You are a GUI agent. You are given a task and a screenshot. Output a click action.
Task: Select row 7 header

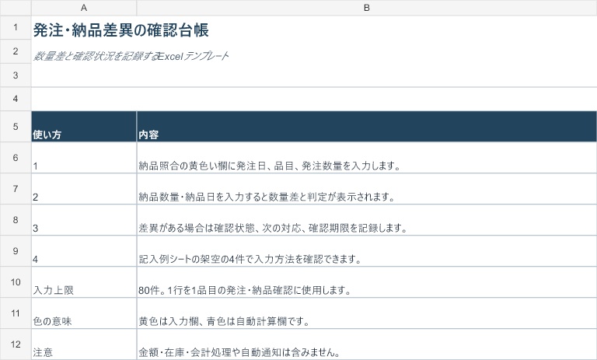pyautogui.click(x=16, y=189)
